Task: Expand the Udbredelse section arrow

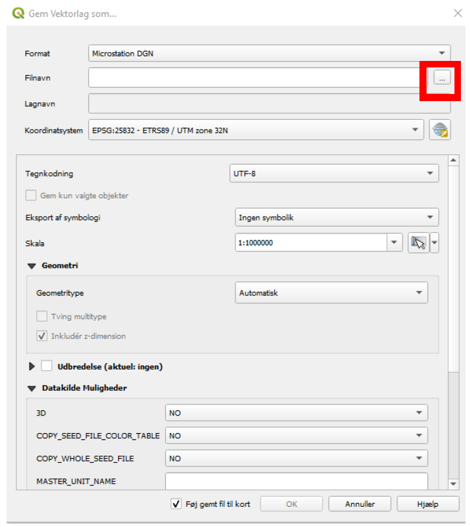Action: [32, 366]
